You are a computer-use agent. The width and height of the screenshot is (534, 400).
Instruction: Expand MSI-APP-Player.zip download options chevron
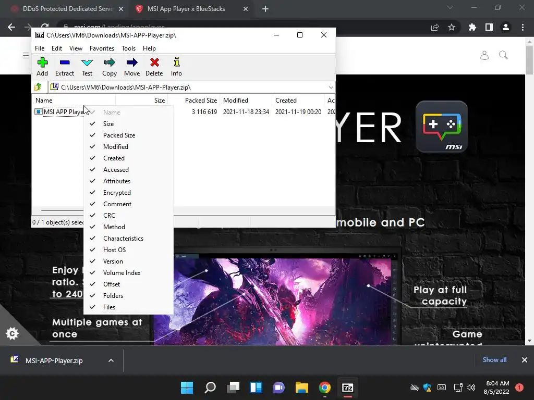coord(111,360)
